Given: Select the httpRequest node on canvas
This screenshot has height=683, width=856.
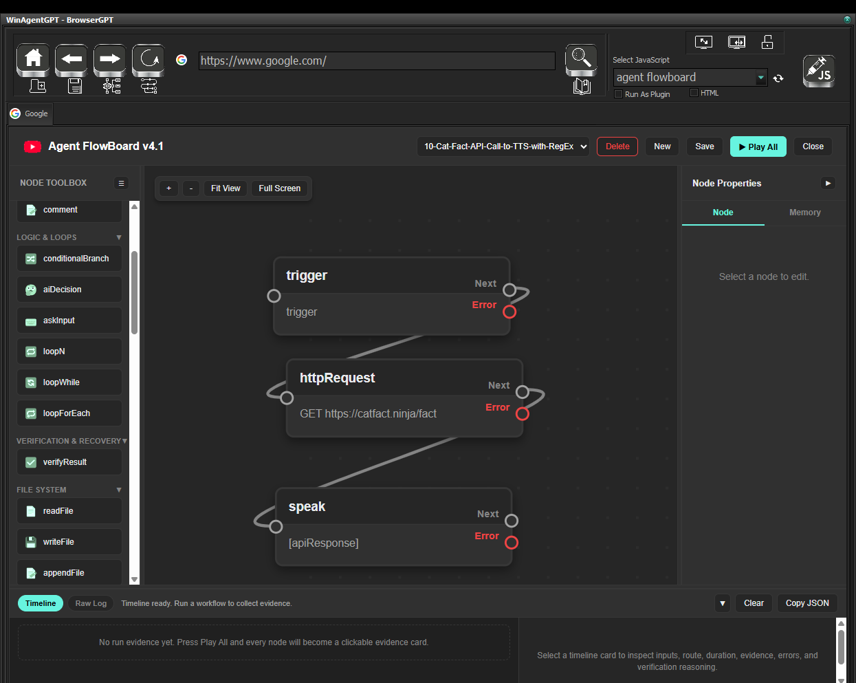Looking at the screenshot, I should [404, 398].
